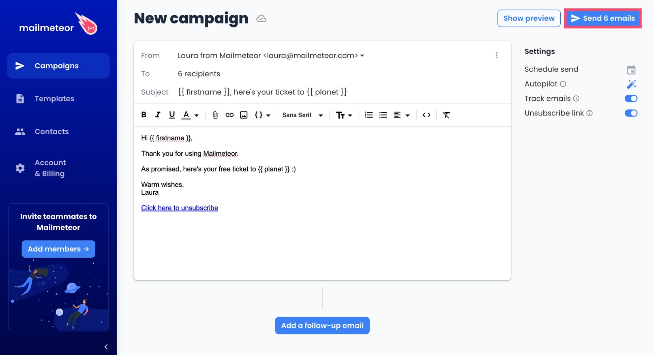Toggle bold formatting in the editor toolbar
Image resolution: width=654 pixels, height=355 pixels.
144,115
